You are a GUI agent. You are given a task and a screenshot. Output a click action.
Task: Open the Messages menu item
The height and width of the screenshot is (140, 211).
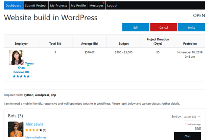pyautogui.click(x=97, y=5)
